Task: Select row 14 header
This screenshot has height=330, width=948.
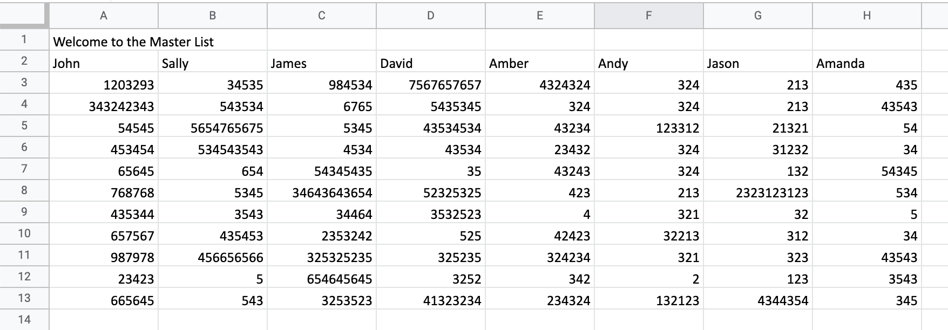Action: [x=24, y=320]
